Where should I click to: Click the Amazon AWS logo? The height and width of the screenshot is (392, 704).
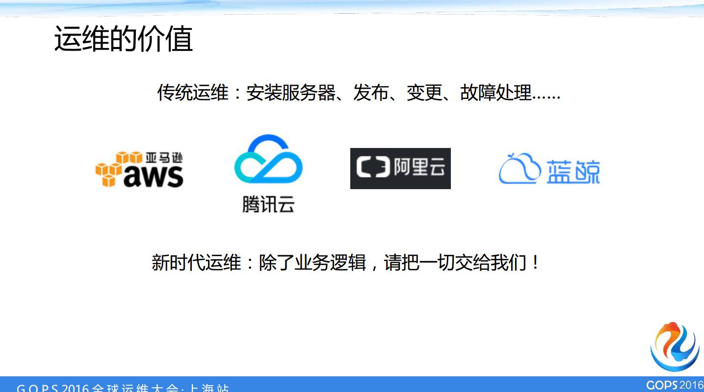(x=139, y=170)
